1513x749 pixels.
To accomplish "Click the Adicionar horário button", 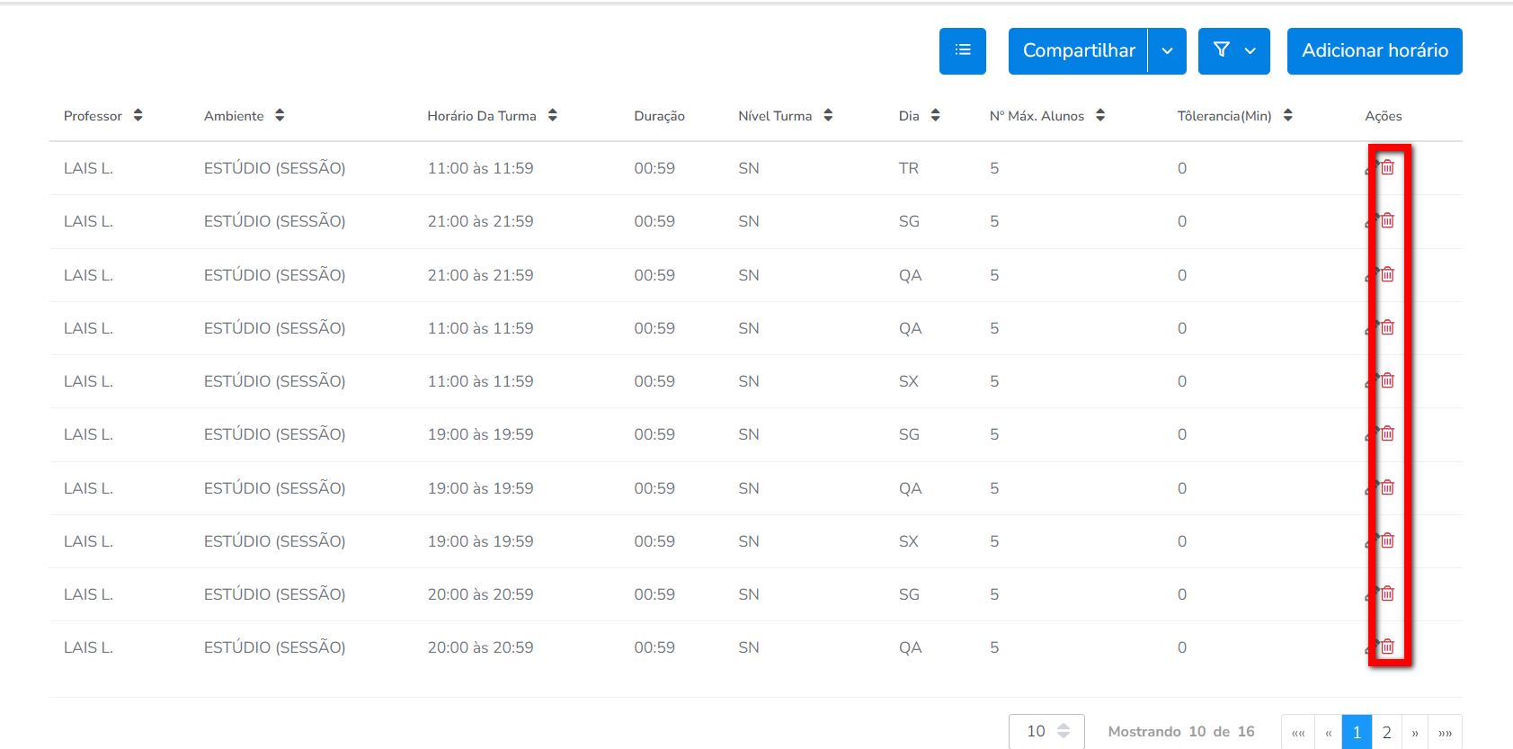I will click(x=1374, y=51).
